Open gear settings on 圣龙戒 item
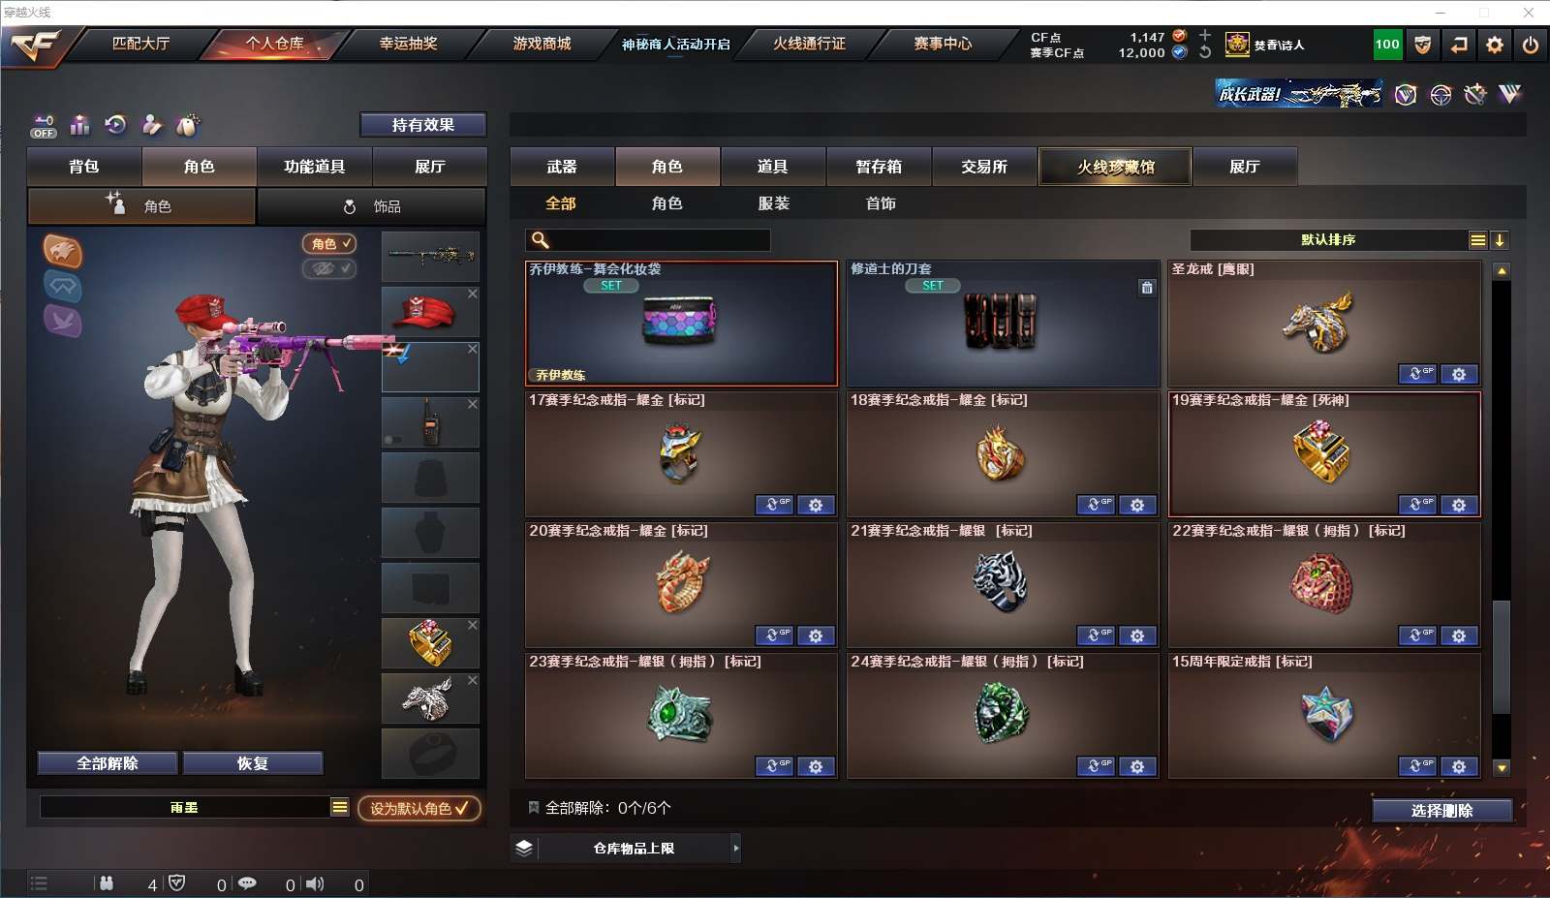Screen dimensions: 1550x898 click(x=1459, y=374)
